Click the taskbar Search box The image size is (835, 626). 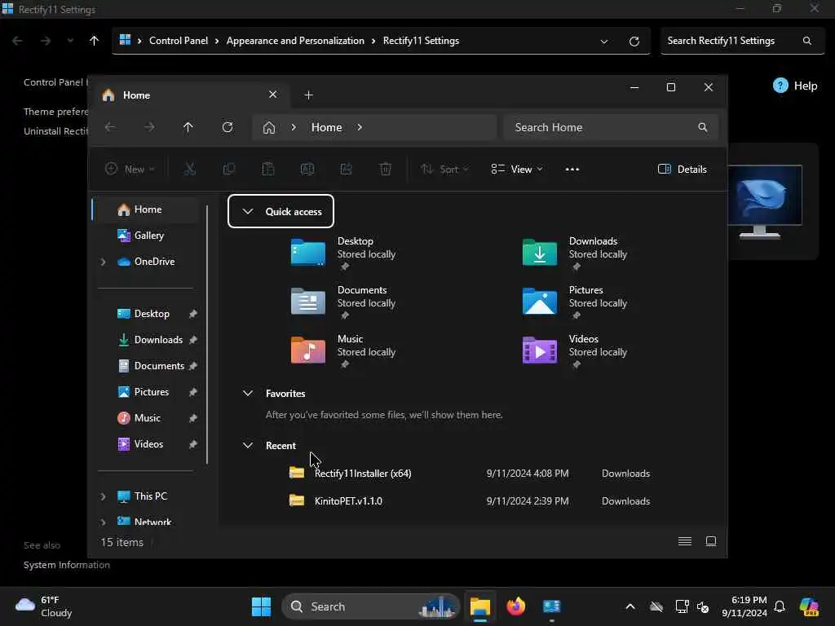371,606
